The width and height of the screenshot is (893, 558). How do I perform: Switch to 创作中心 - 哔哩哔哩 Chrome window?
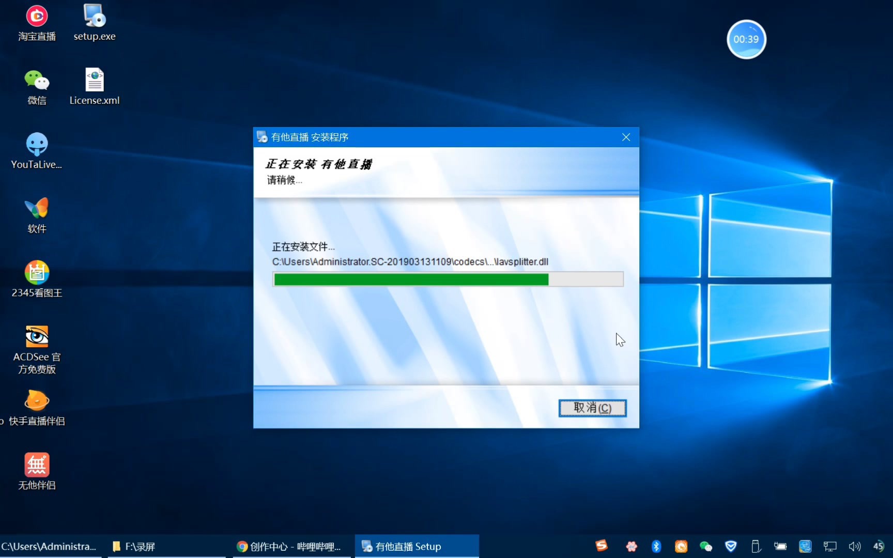pyautogui.click(x=292, y=546)
